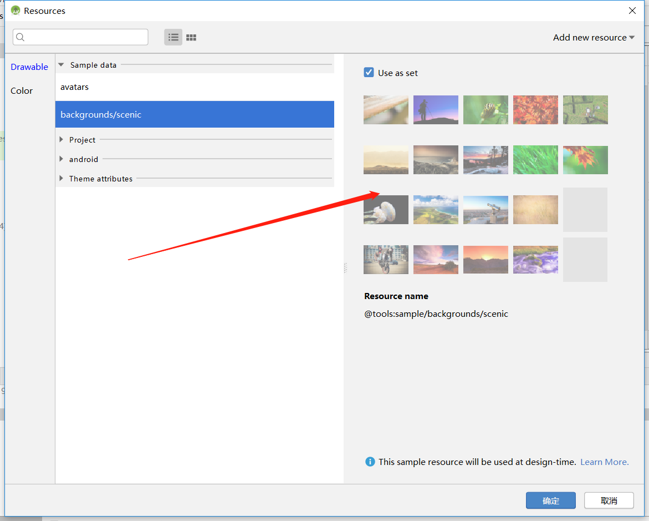Select the sunset over mountains thumbnail
The image size is (649, 521).
(x=486, y=260)
